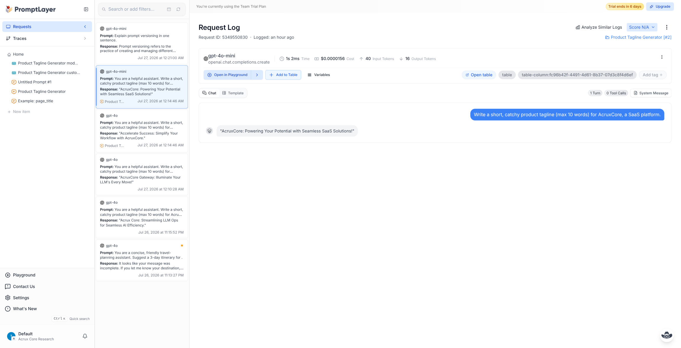Open the Score N/A dropdown

(x=642, y=27)
